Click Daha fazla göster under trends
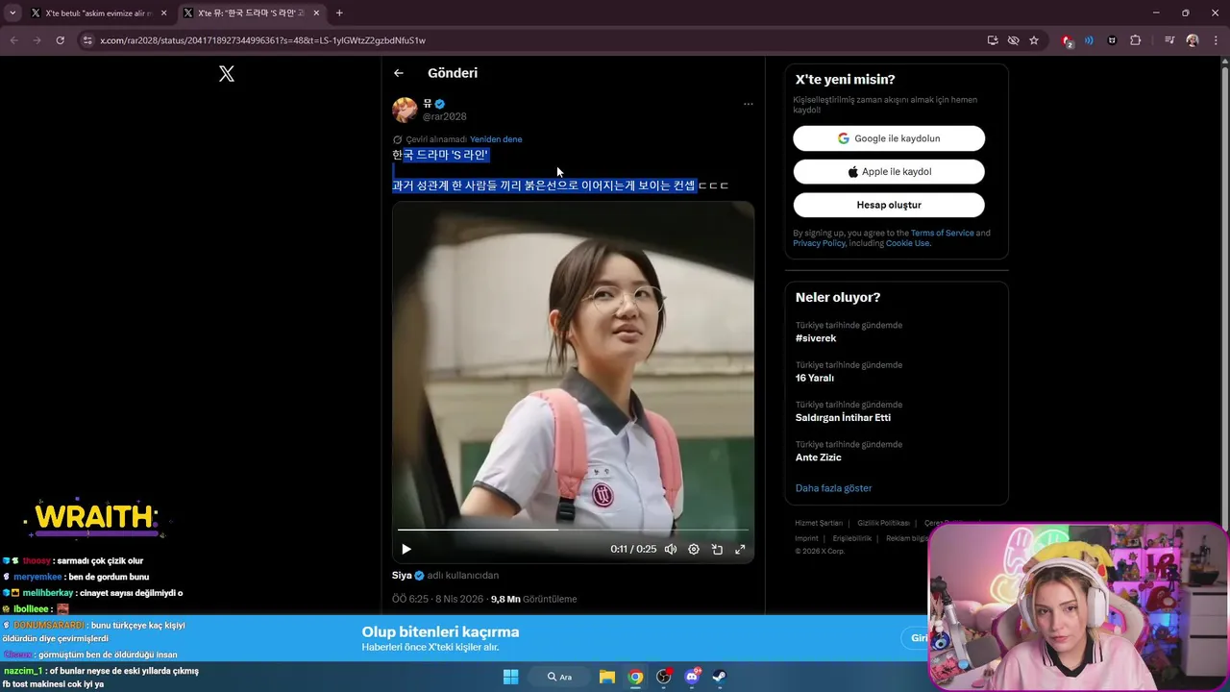This screenshot has width=1230, height=692. 833,488
